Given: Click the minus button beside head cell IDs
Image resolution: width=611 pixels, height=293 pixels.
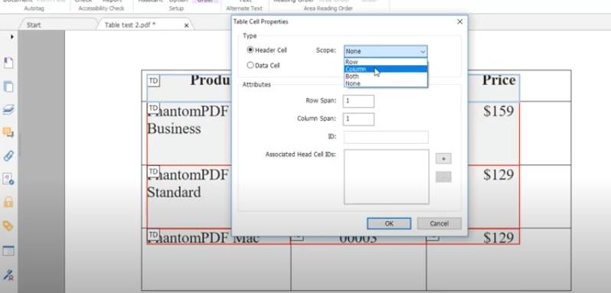Looking at the screenshot, I should click(443, 177).
